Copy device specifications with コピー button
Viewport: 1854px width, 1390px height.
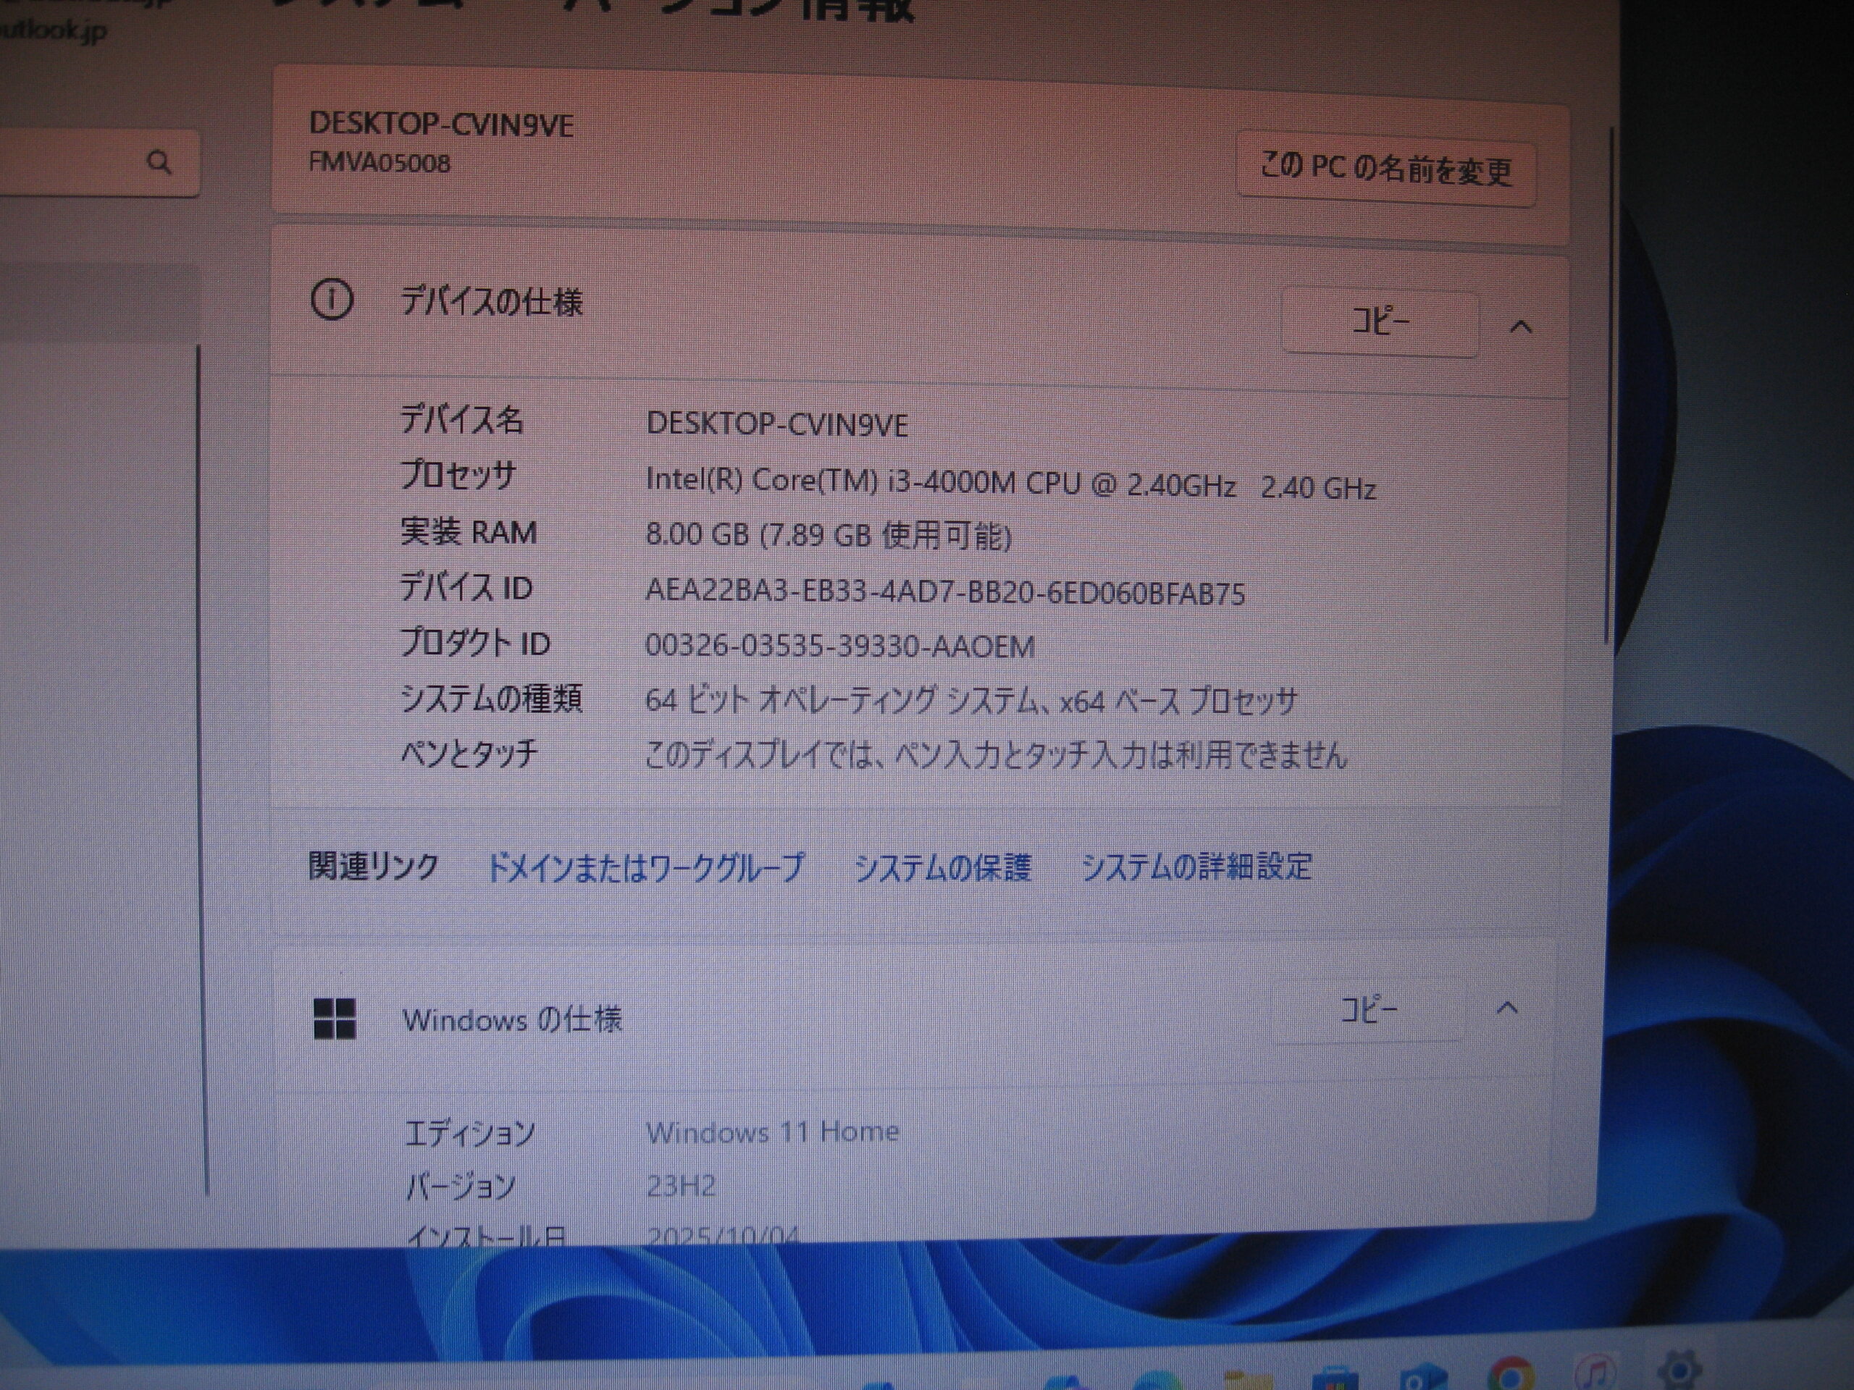tap(1380, 321)
